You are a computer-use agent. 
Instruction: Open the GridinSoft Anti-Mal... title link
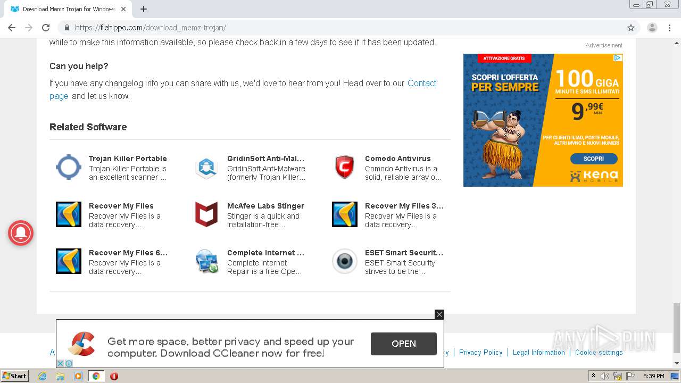coord(266,159)
